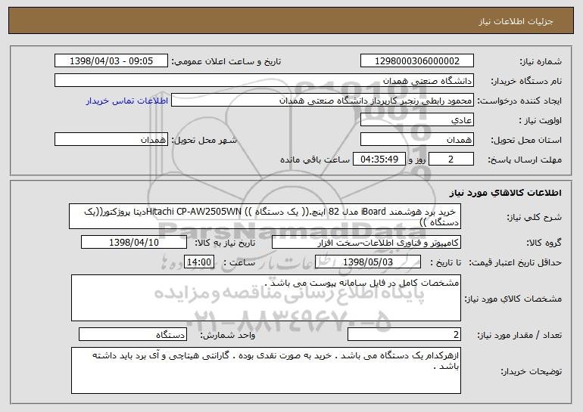Select the buyer notes text area

[266, 370]
